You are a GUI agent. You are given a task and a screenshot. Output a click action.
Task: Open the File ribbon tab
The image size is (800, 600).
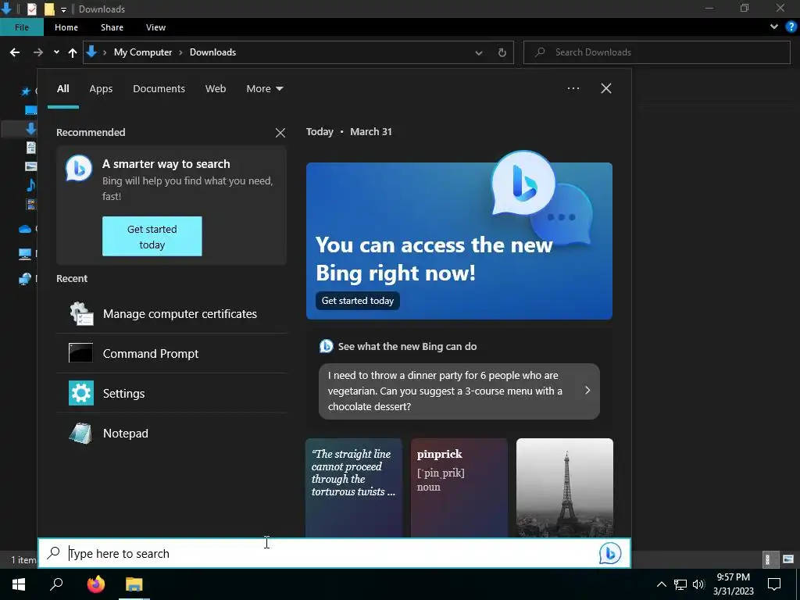tap(22, 27)
